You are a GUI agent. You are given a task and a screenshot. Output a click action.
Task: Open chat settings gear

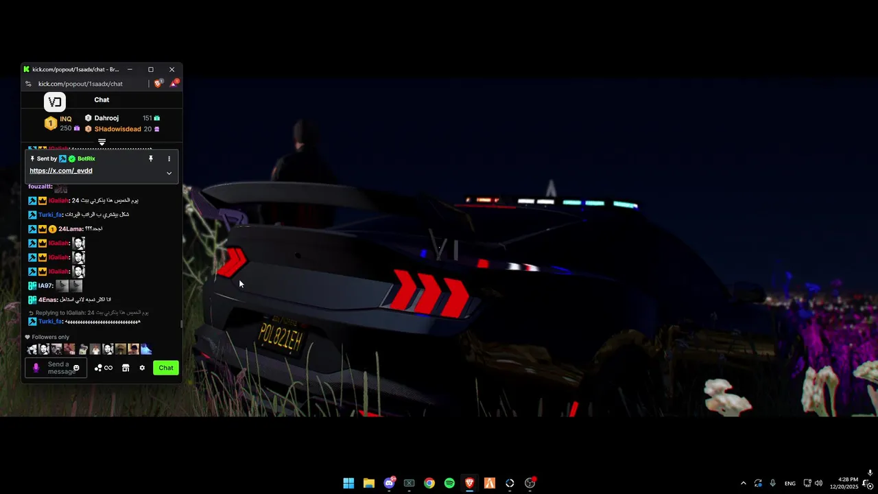coord(142,368)
